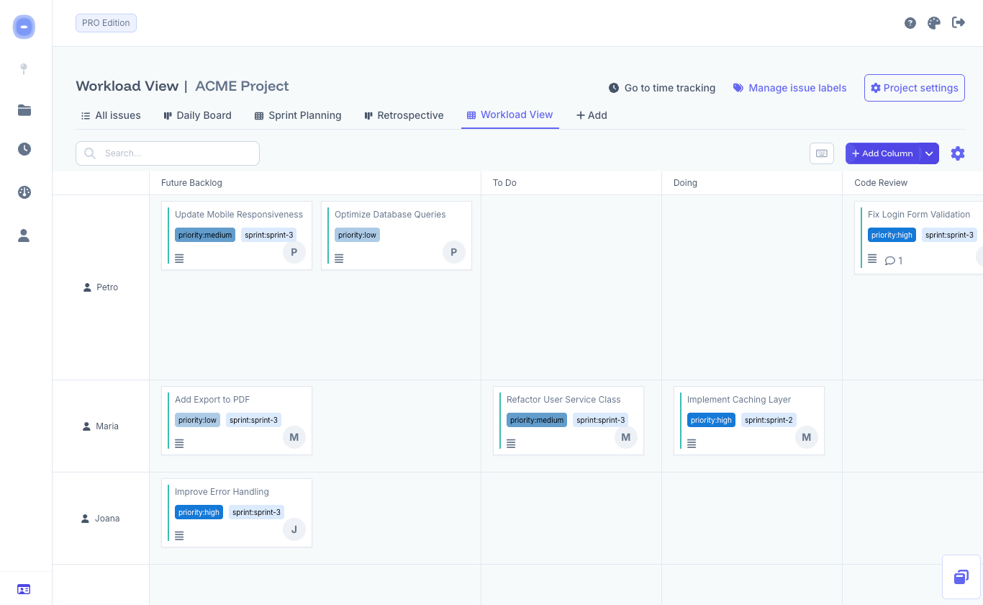Click the ID badge icon at sidebar bottom

point(24,589)
